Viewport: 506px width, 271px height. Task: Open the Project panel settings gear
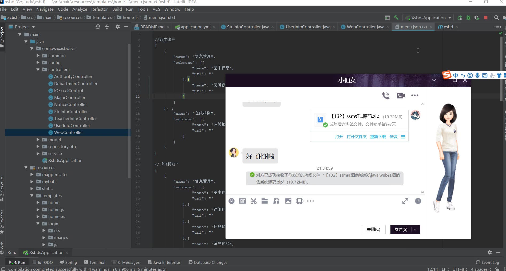pos(117,27)
